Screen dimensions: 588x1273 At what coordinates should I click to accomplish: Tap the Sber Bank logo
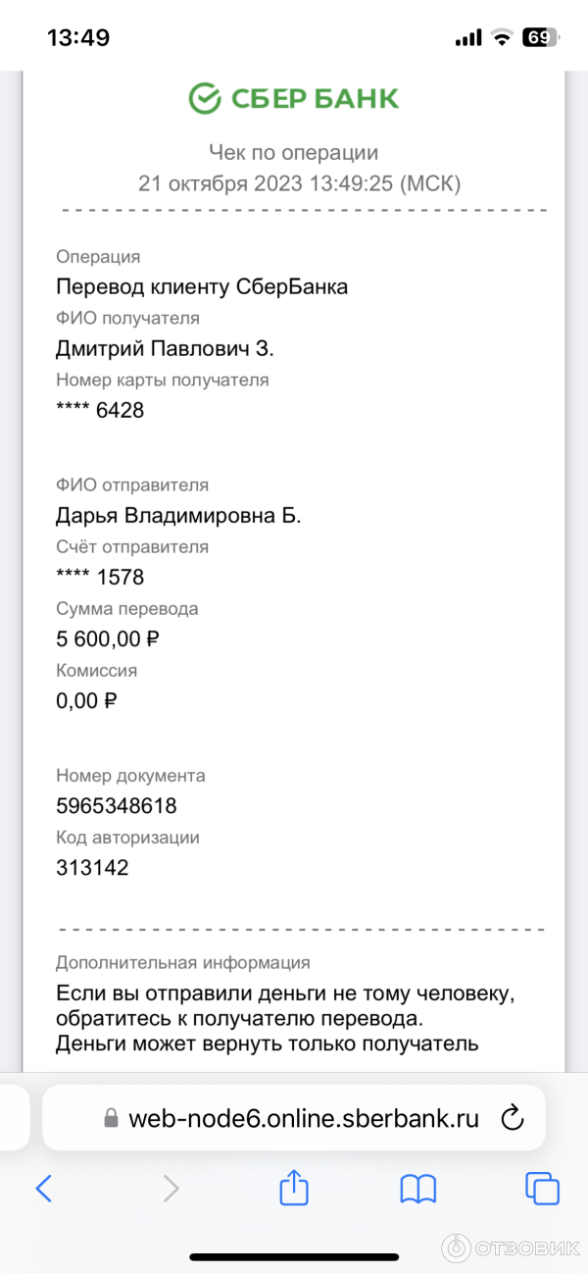click(294, 98)
